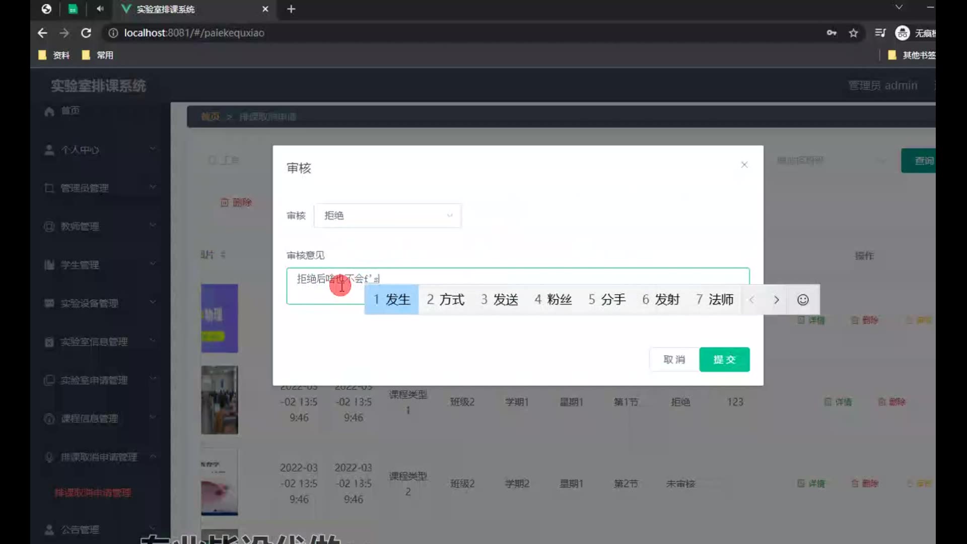Click the browser back arrow
967x544 pixels.
coord(42,33)
